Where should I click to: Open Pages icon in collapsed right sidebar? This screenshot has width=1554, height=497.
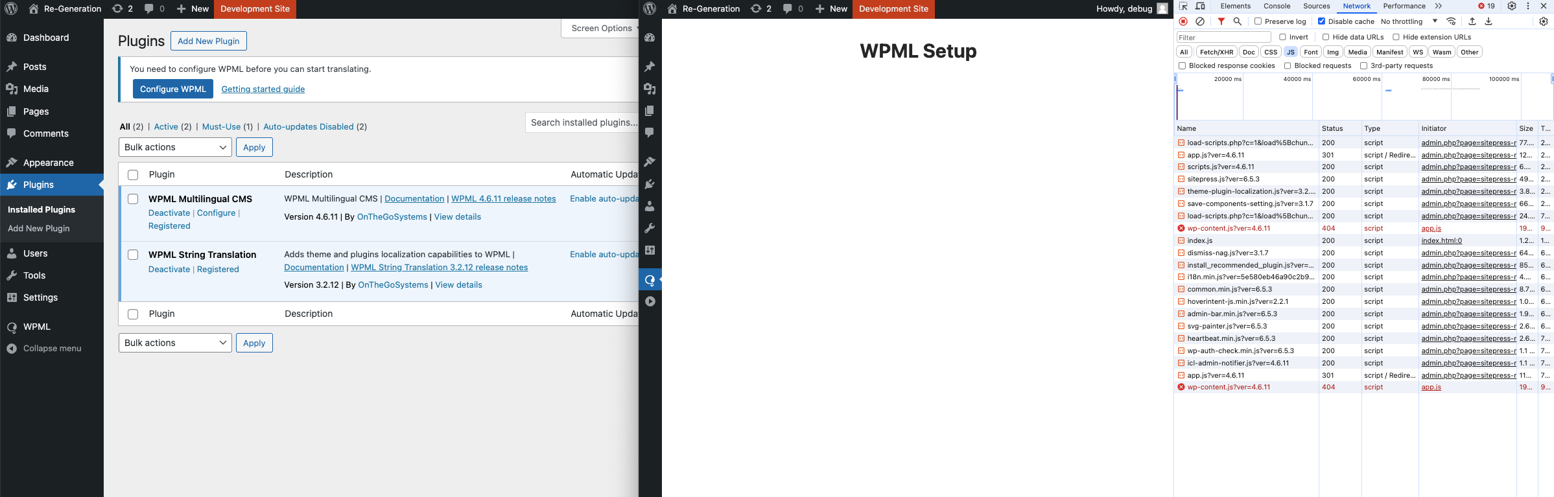pos(650,111)
